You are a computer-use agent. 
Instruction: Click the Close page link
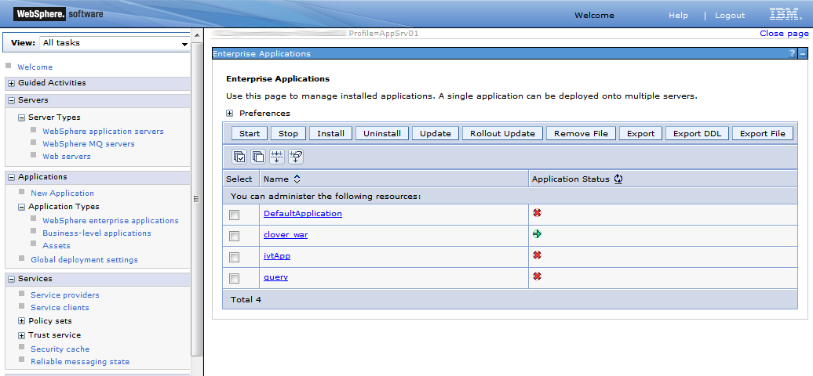pyautogui.click(x=784, y=33)
